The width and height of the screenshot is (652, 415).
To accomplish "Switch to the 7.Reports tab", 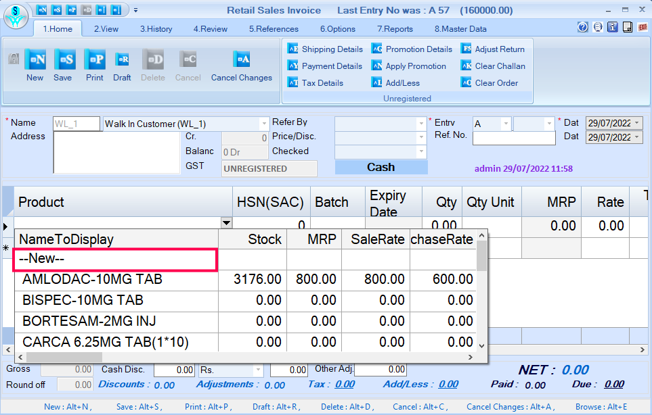I will click(395, 29).
